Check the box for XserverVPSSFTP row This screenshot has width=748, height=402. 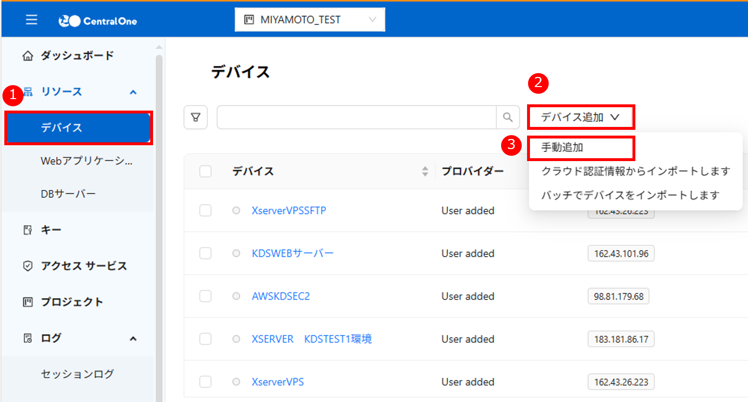[206, 211]
